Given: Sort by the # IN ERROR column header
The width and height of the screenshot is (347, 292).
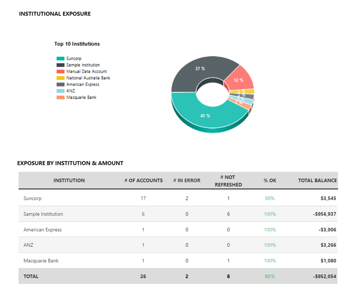Looking at the screenshot, I should pos(187,180).
